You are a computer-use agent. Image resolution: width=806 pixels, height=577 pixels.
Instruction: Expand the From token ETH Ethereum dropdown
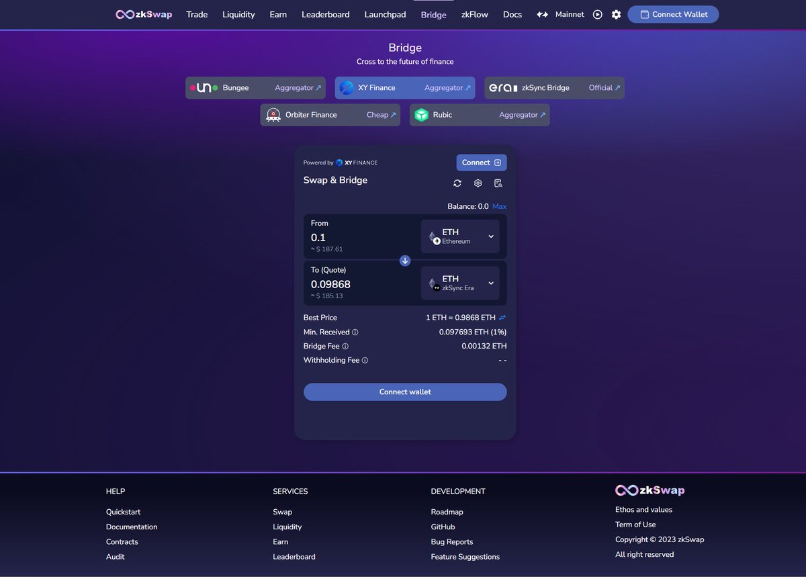[x=460, y=236]
